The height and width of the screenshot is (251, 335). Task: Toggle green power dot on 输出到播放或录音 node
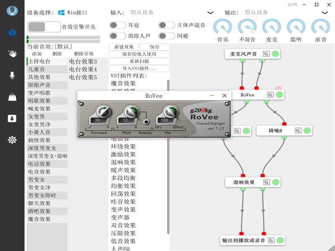tap(280, 240)
